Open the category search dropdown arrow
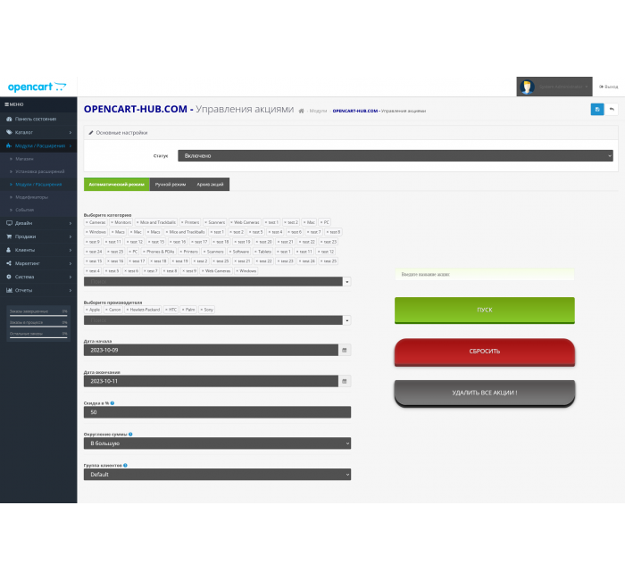The height and width of the screenshot is (580, 625). (347, 282)
